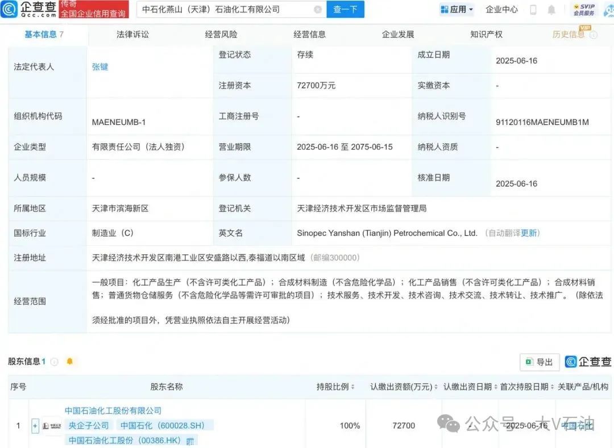Screen dimensions: 614x448
Task: Click the orange bell beside 股东信息
Action: tap(70, 361)
